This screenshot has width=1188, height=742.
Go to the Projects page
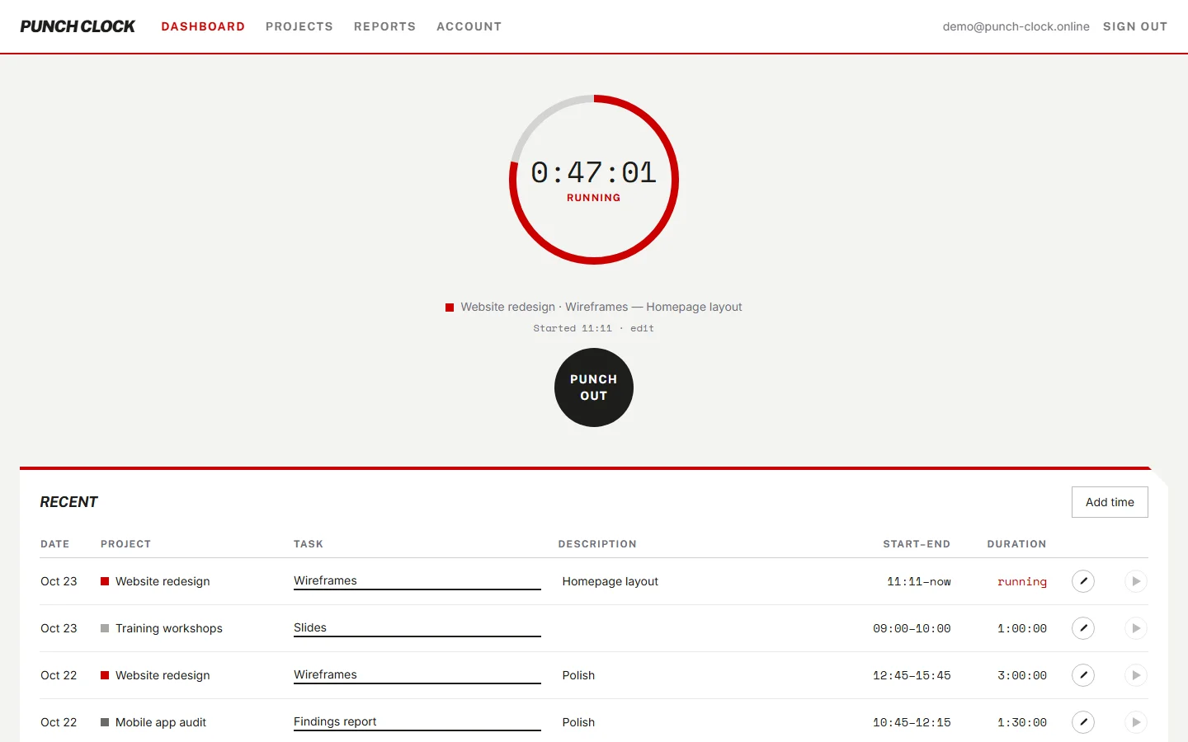tap(299, 26)
